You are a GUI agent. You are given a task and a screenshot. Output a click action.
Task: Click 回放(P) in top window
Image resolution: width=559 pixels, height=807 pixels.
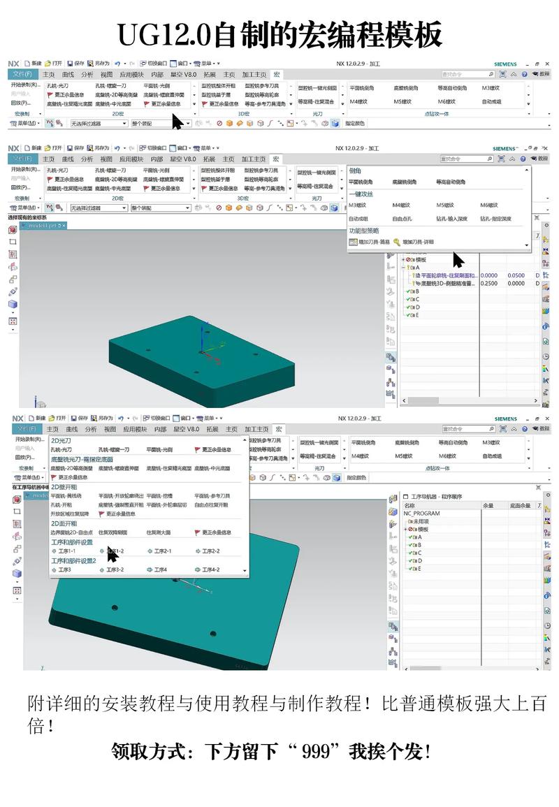click(20, 103)
